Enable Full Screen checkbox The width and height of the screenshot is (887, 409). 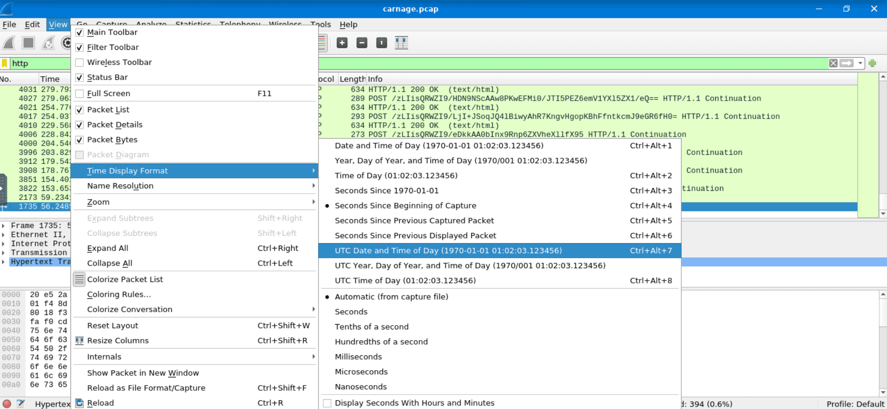80,93
